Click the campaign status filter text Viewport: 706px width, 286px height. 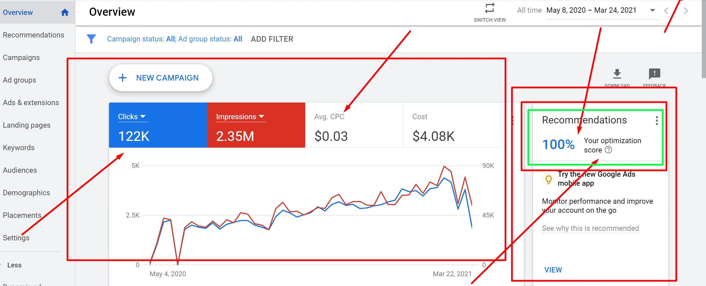[x=174, y=39]
